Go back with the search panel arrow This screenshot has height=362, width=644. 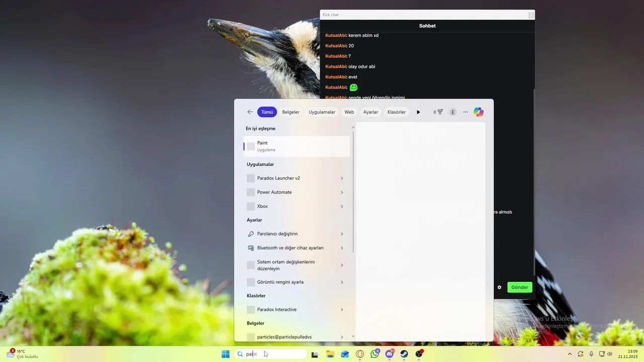point(250,112)
